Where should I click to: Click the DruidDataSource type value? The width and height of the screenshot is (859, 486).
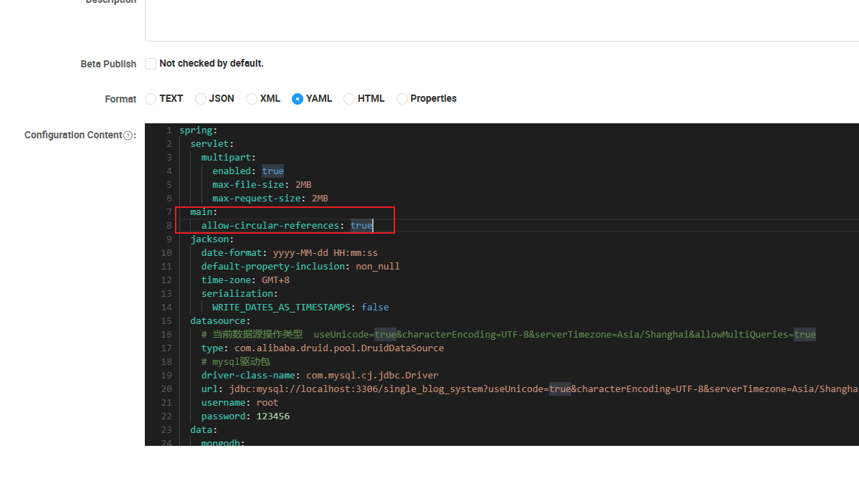[339, 348]
